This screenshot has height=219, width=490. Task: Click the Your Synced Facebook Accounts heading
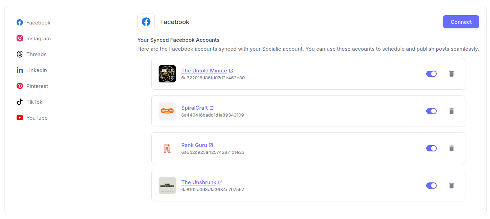click(x=178, y=40)
